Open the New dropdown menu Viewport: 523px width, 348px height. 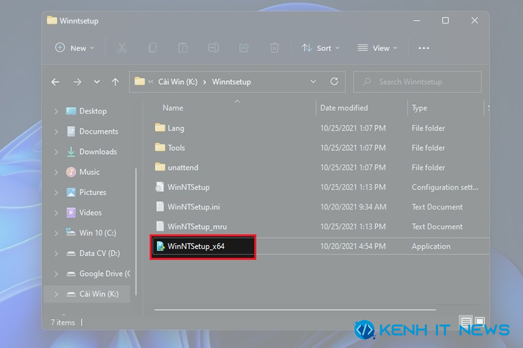pyautogui.click(x=75, y=48)
